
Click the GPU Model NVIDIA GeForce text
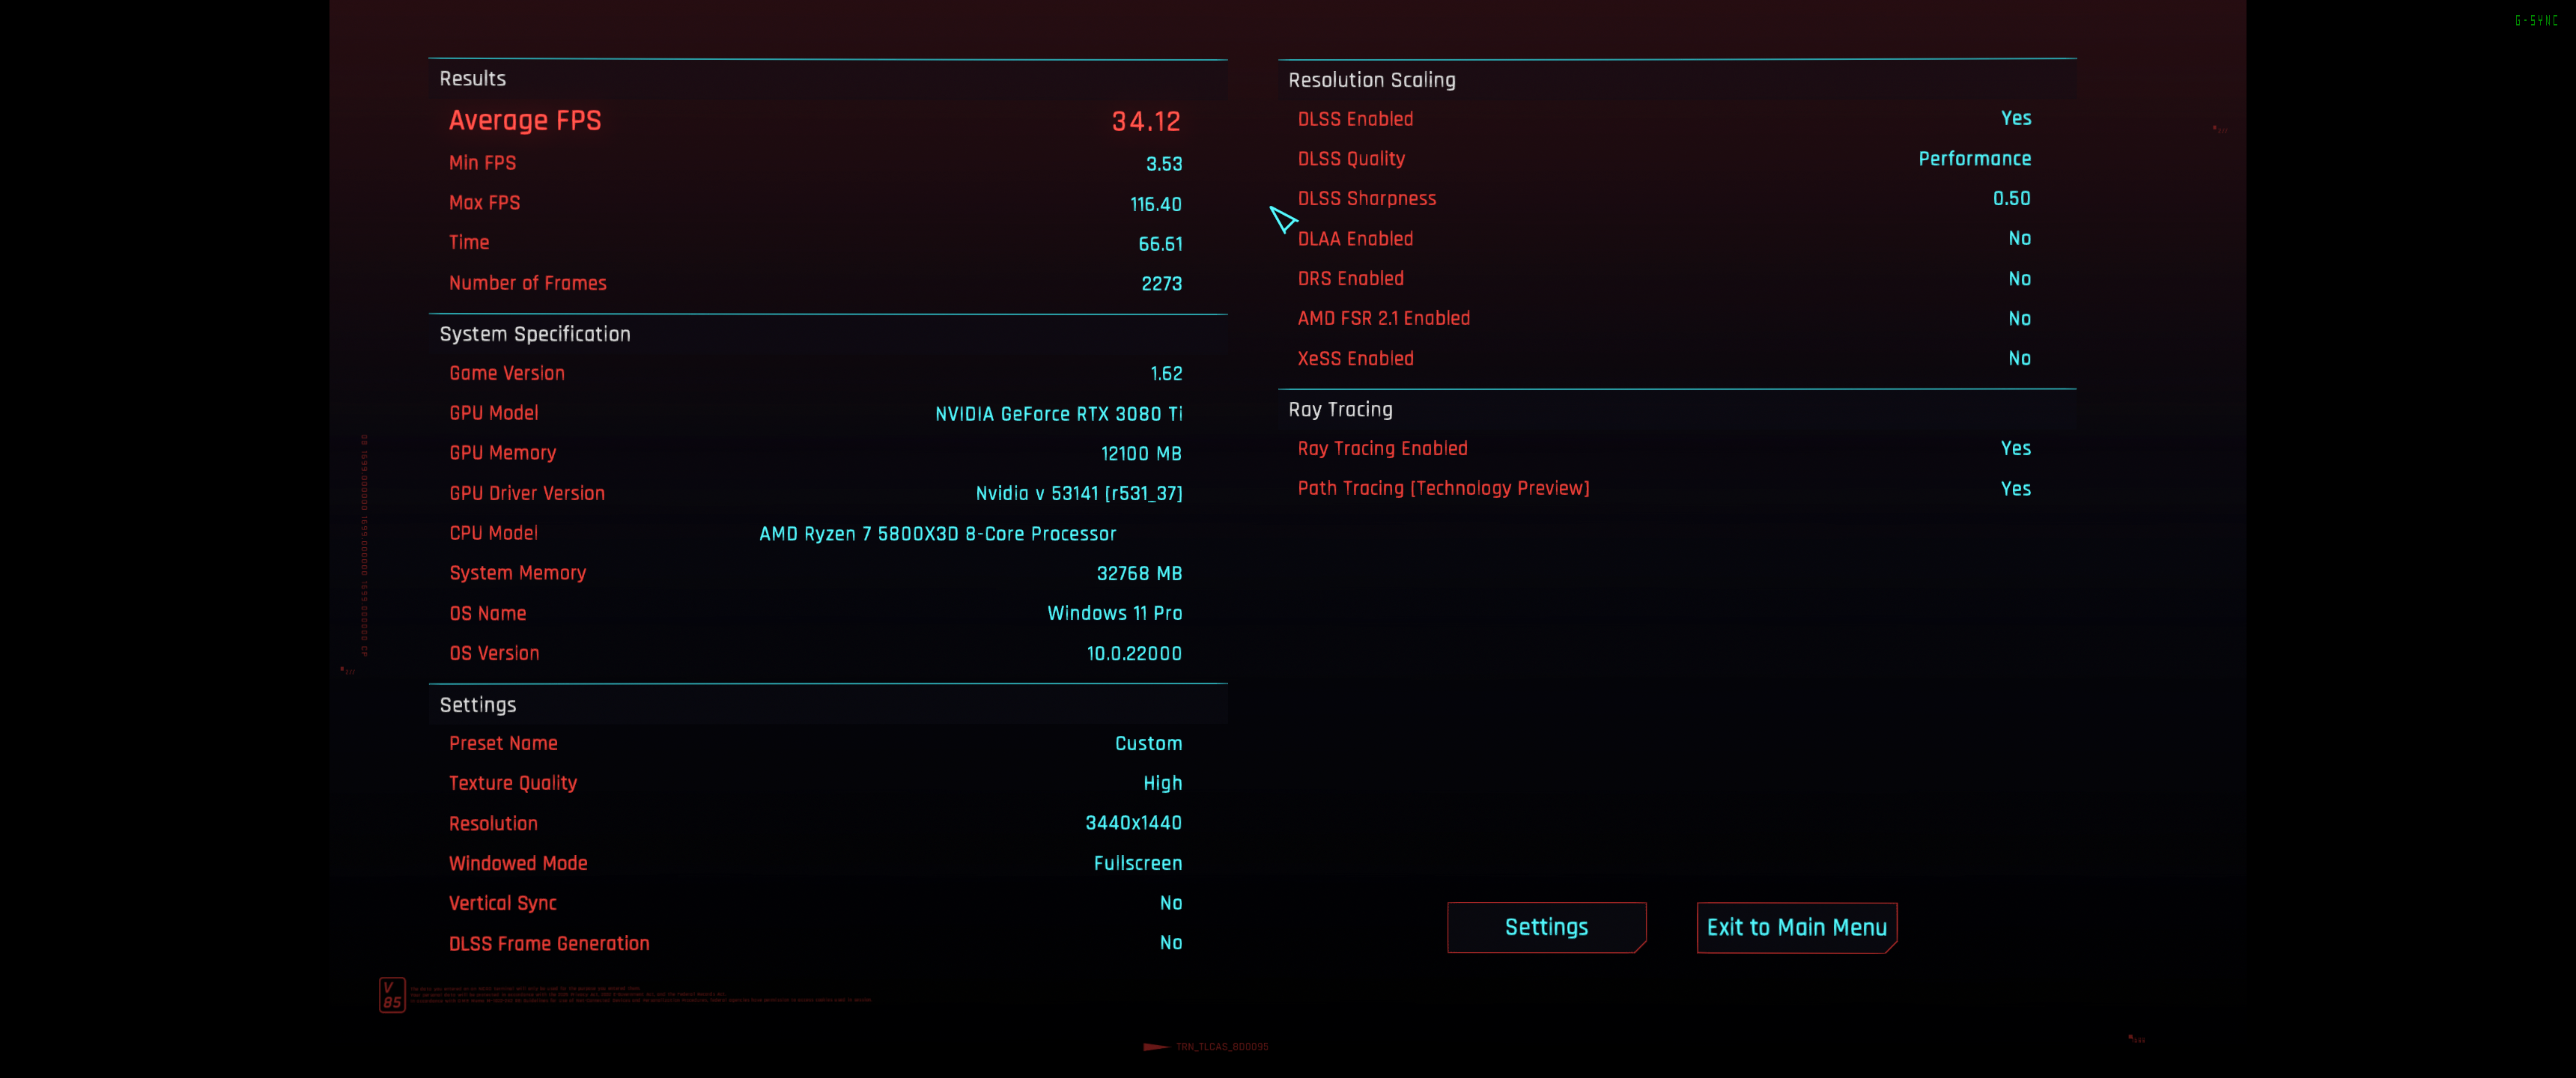1058,413
